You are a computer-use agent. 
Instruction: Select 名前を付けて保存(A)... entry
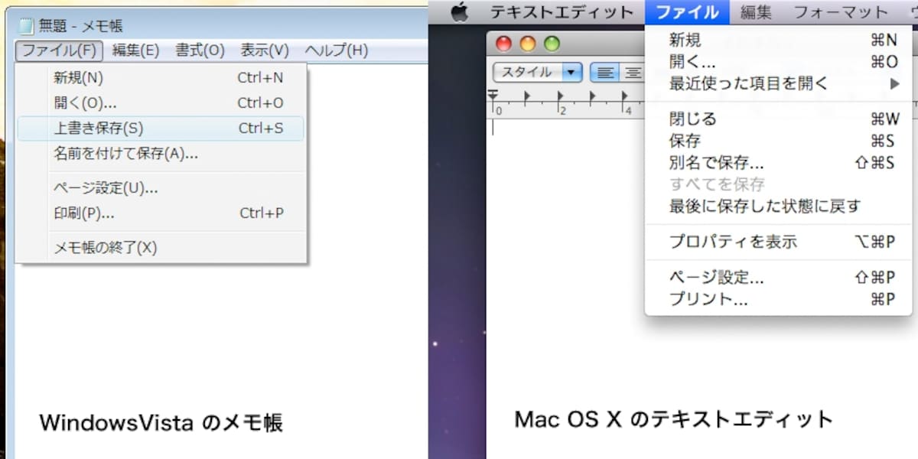161,154
